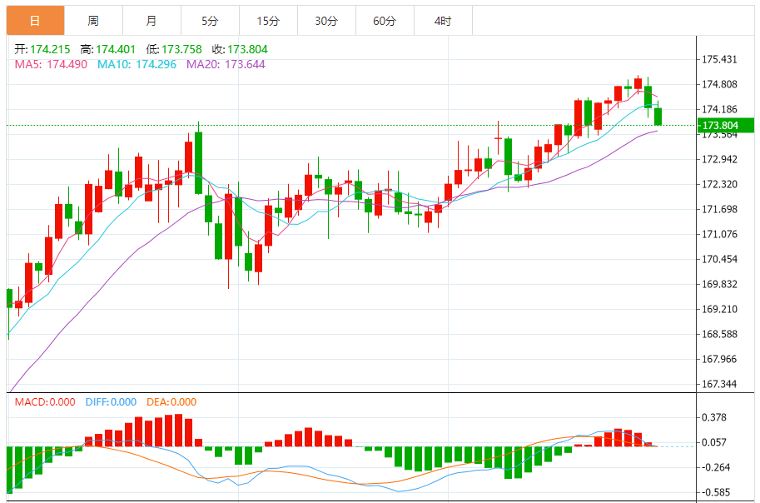Click the low price 低:173.758

click(174, 49)
